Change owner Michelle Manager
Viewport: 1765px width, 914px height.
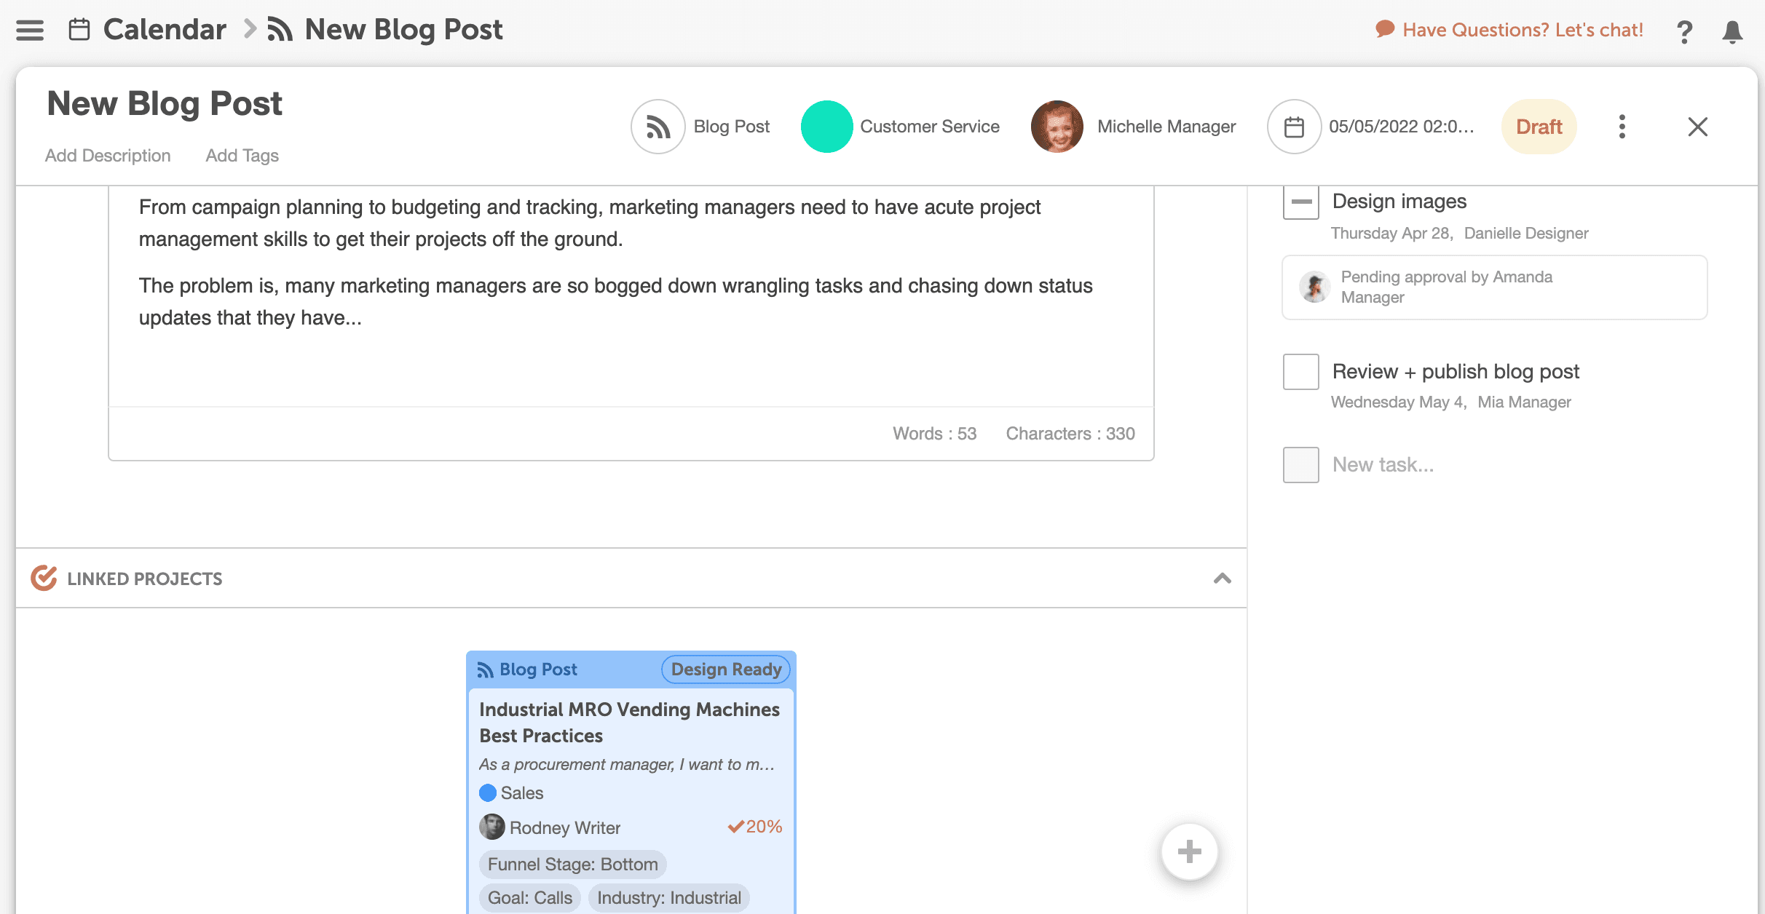coord(1166,127)
